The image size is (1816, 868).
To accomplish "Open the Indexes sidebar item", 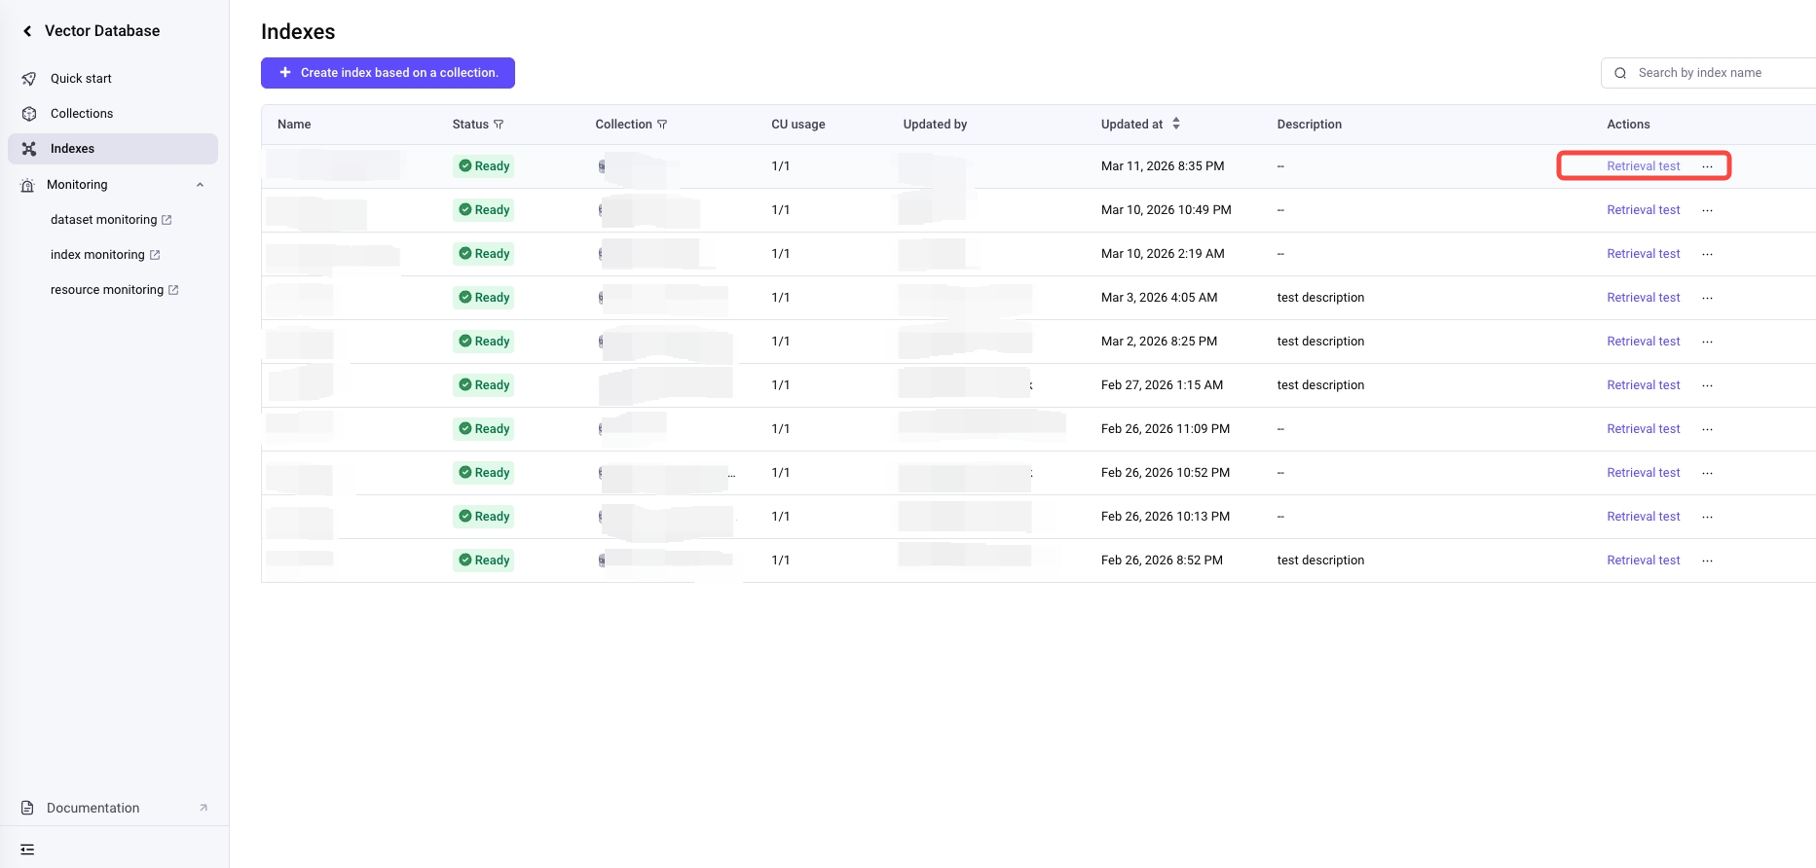I will tap(73, 149).
